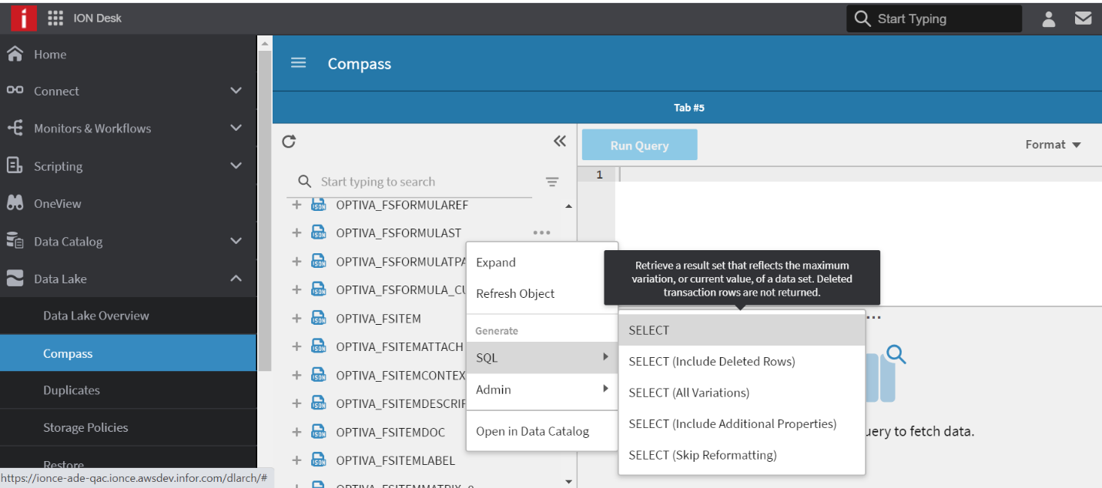The width and height of the screenshot is (1102, 488).
Task: Collapse the Data Lake sidebar section
Action: tap(236, 279)
